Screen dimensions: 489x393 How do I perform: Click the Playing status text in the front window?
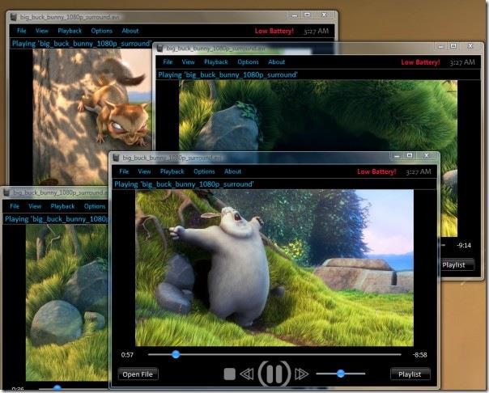click(x=184, y=184)
